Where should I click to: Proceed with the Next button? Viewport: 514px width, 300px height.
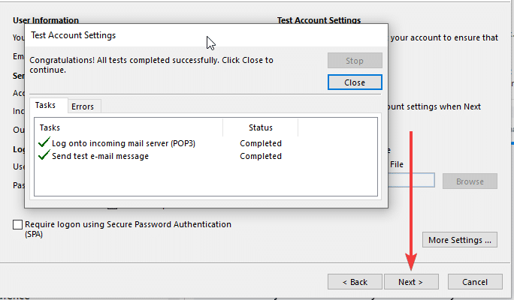pyautogui.click(x=411, y=282)
